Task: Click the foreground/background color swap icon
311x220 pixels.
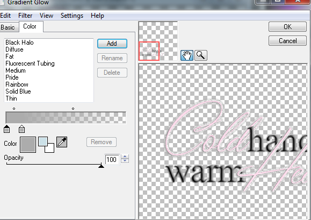Action: (x=46, y=145)
